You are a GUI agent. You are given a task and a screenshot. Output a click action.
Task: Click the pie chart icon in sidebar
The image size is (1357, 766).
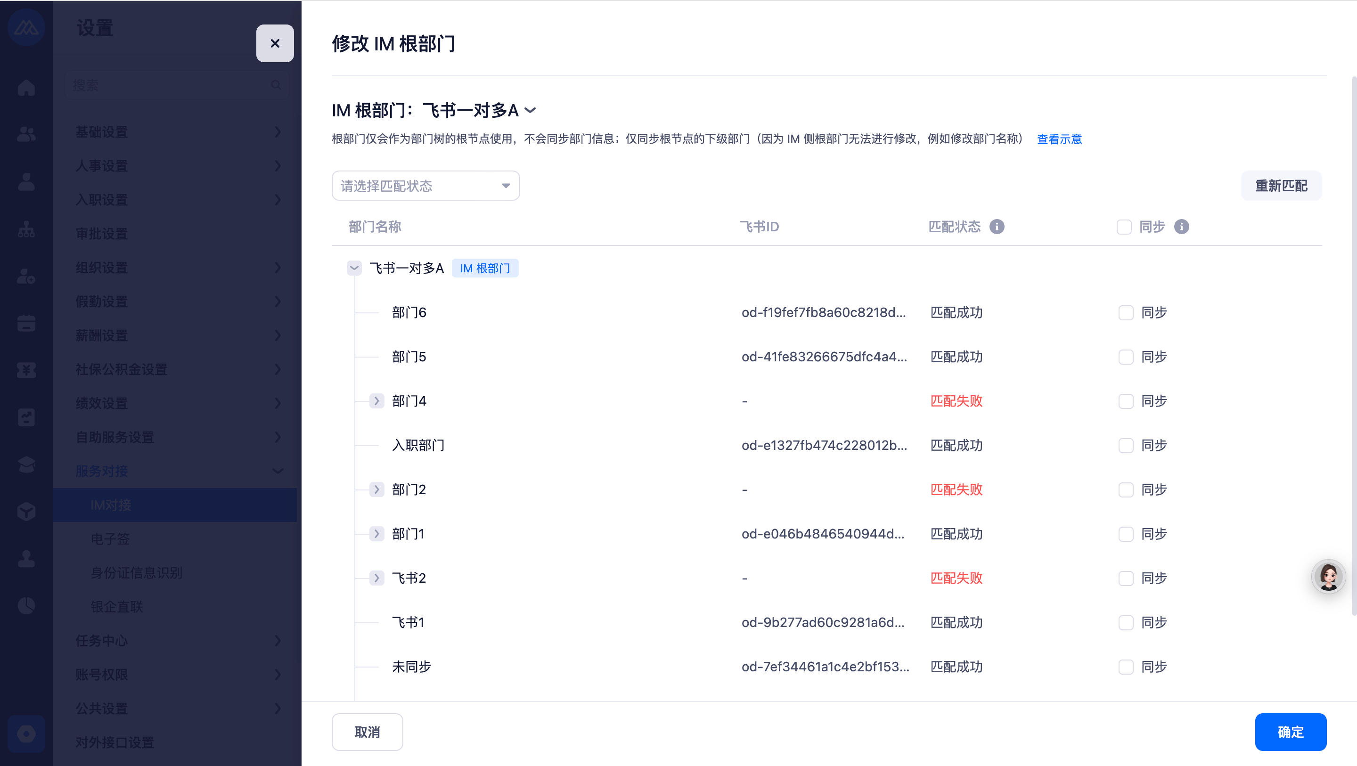[26, 605]
